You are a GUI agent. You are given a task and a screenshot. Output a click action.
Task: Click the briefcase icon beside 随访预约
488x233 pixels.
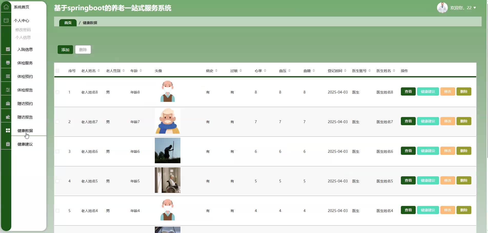8,103
